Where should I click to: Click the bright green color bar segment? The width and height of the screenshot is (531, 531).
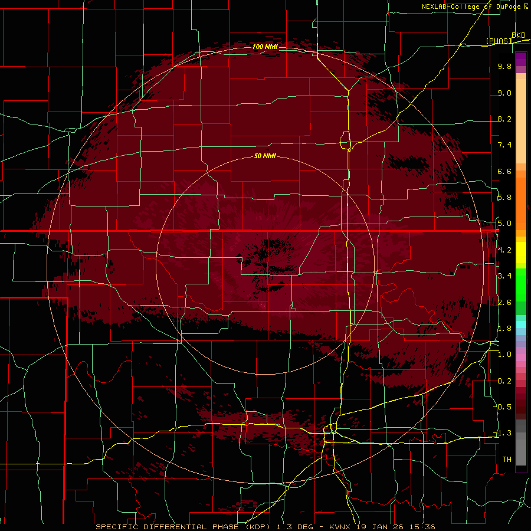(x=521, y=284)
